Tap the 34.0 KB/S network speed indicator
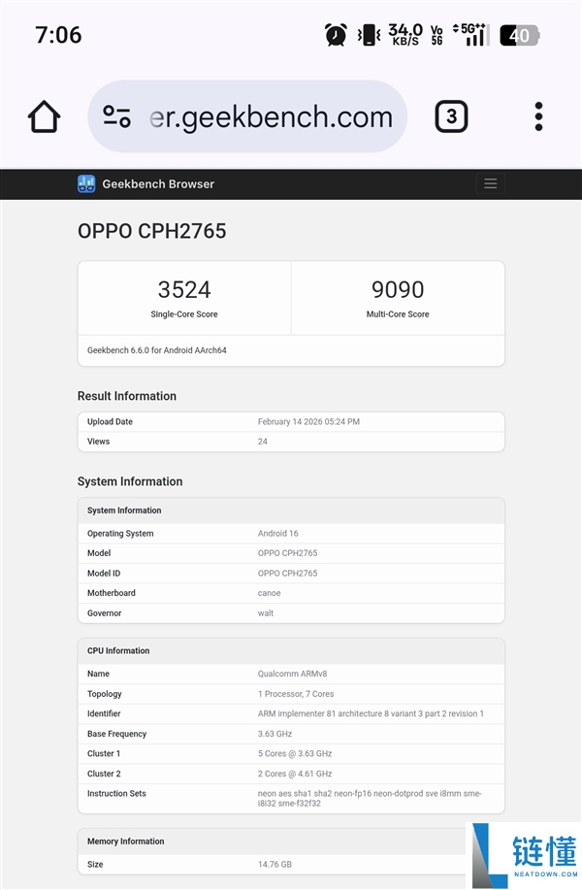Screen dimensions: 582x890 point(405,35)
